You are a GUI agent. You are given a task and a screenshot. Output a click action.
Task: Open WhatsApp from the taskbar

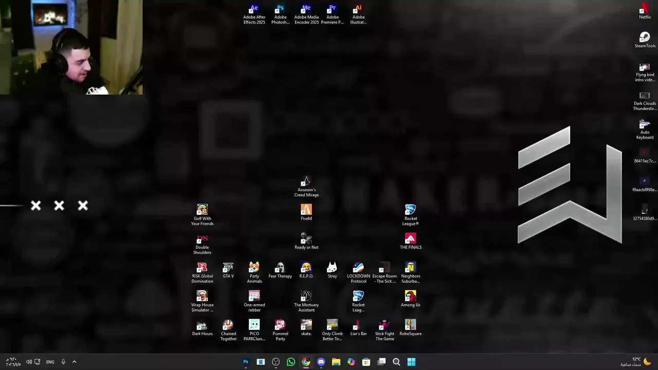point(291,362)
